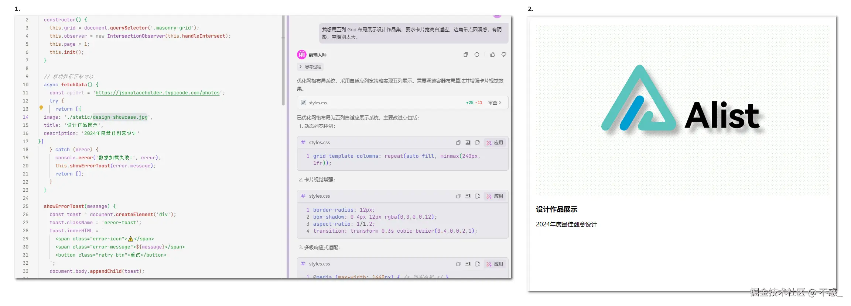Click the 3. 多级响应式适配 heading
This screenshot has height=306, width=851.
319,247
